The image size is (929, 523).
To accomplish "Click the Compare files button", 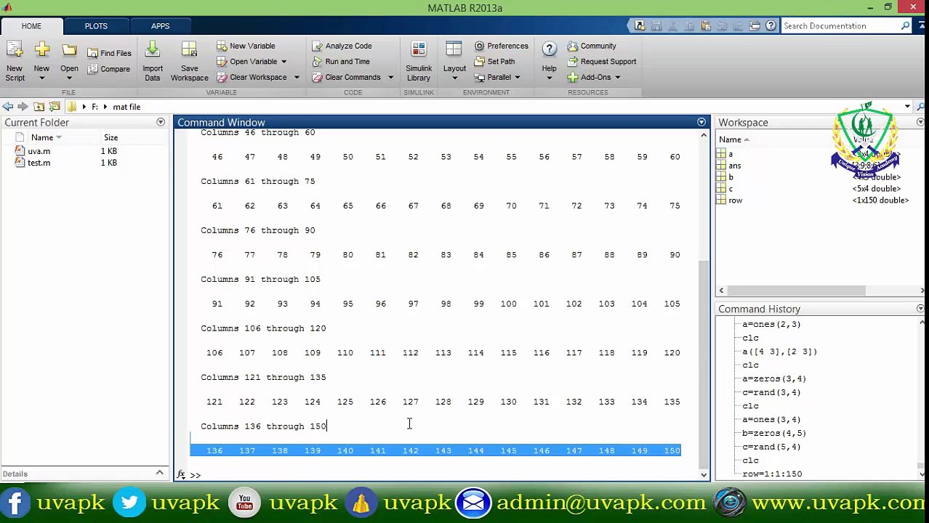I will [x=109, y=69].
